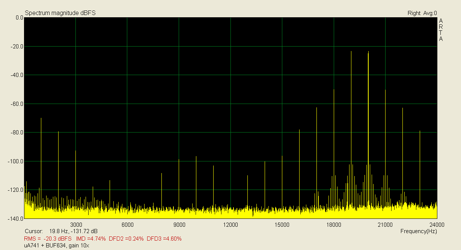
Task: Click the -80.0 dB axis label
Action: pos(17,133)
